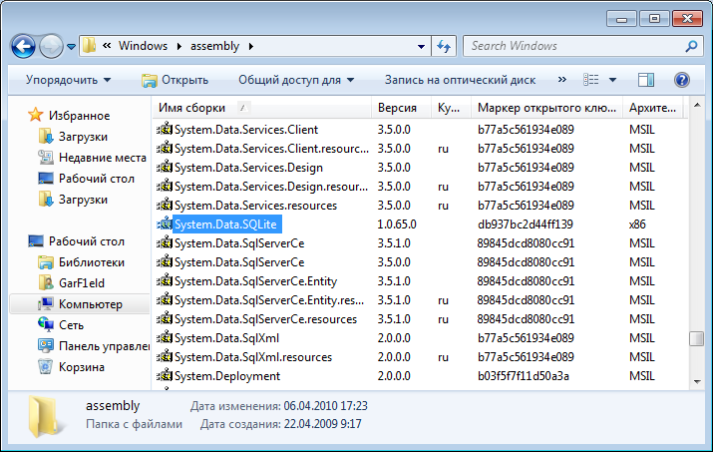This screenshot has height=452, width=713.
Task: Click the System.Data.SqlXml assembly icon
Action: coord(165,337)
